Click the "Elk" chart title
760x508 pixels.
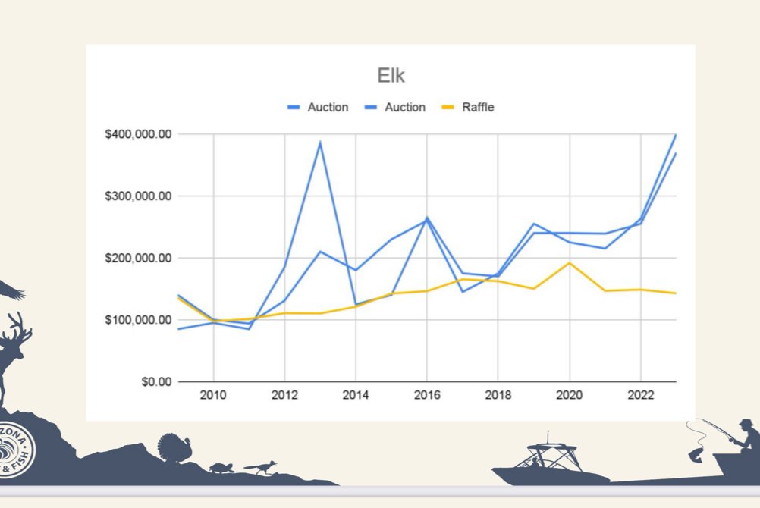coord(391,76)
